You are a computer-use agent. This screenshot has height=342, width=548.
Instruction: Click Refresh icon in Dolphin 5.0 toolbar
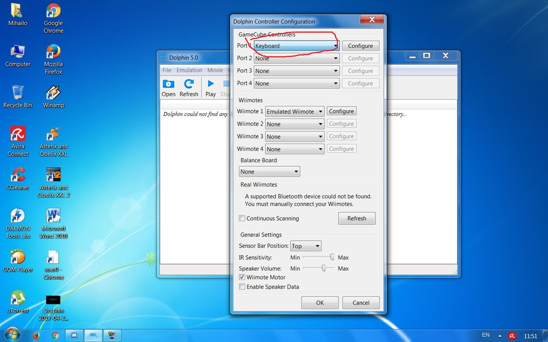(189, 88)
